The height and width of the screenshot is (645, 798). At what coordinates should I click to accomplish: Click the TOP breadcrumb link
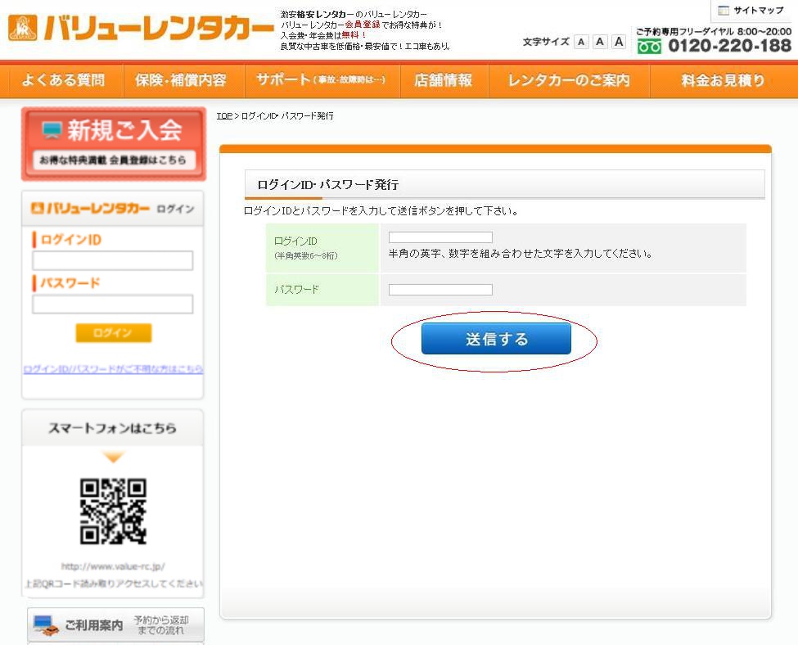[224, 116]
